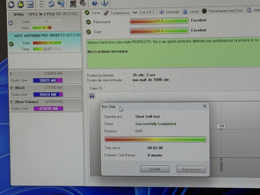
Task: Click the save floppy disk icon under Stare graph
Action: 92,96
